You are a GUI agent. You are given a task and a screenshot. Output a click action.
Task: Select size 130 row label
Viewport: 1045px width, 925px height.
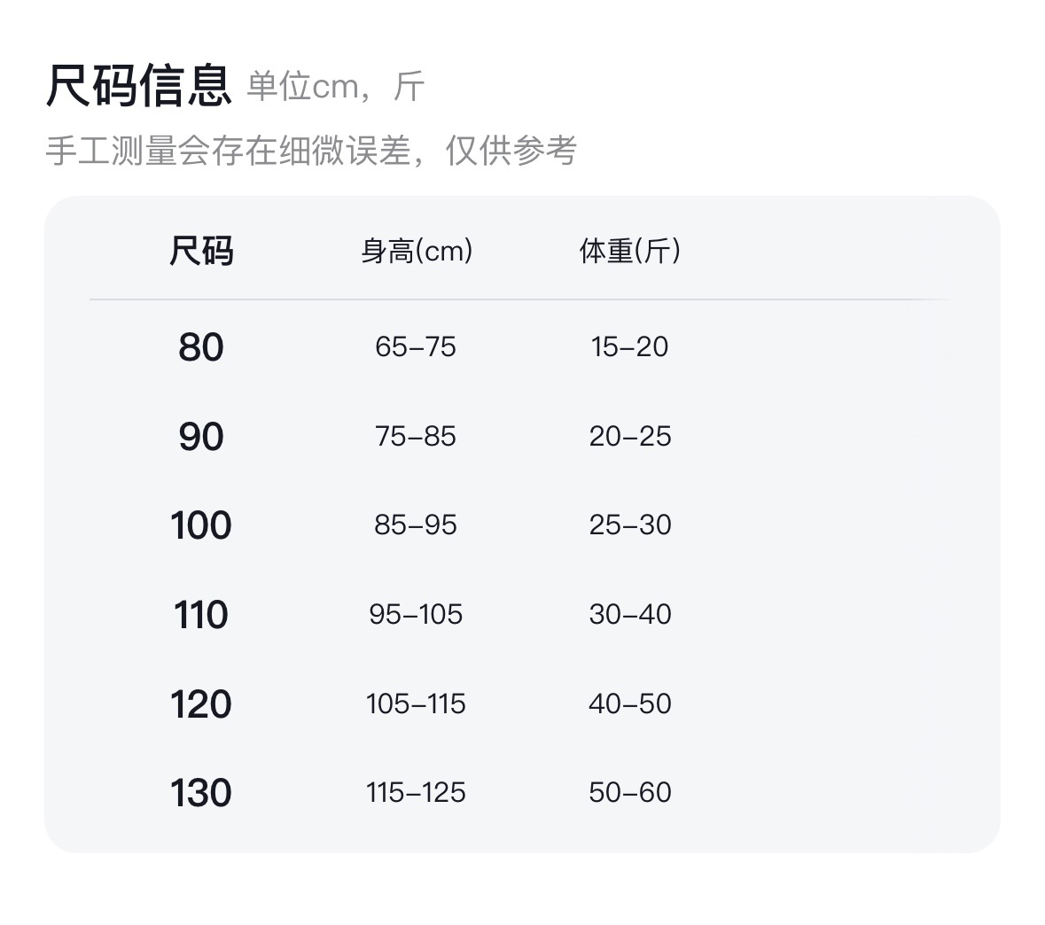point(201,793)
